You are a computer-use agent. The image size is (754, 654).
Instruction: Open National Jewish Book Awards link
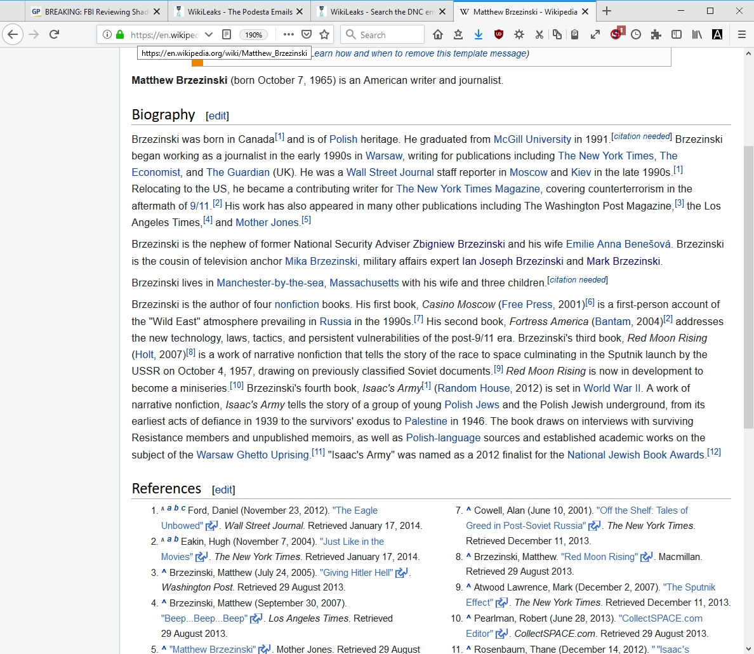[x=636, y=455]
